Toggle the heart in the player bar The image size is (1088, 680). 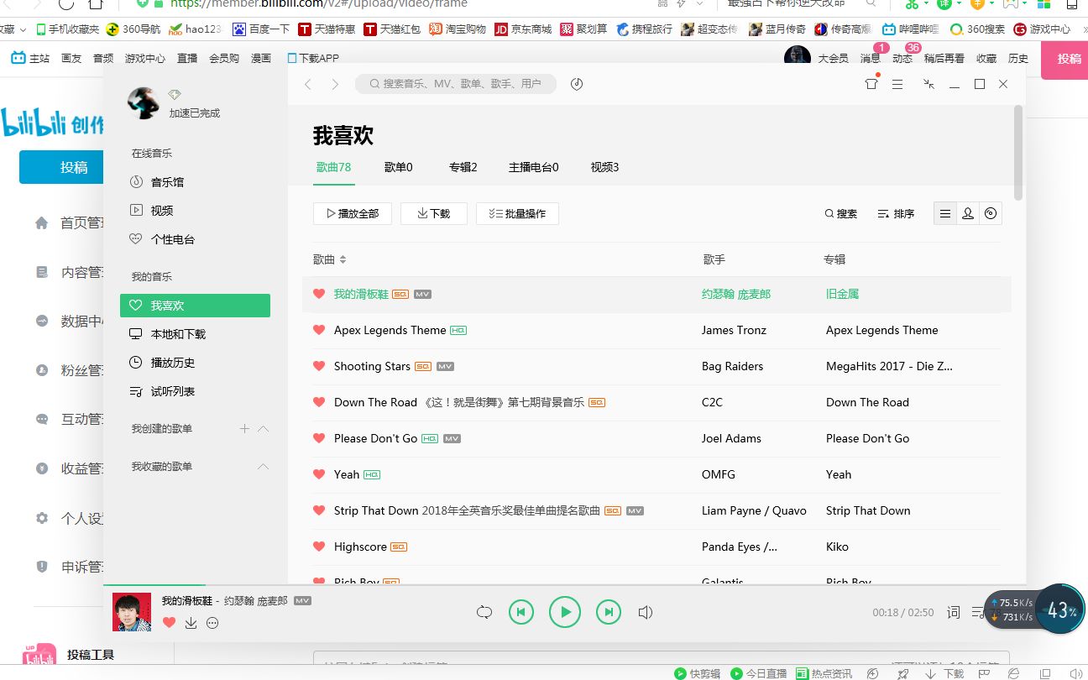click(x=169, y=623)
